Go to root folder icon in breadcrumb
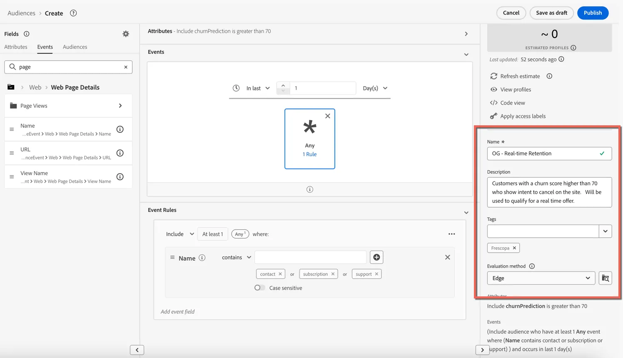Image resolution: width=623 pixels, height=358 pixels. (x=11, y=87)
